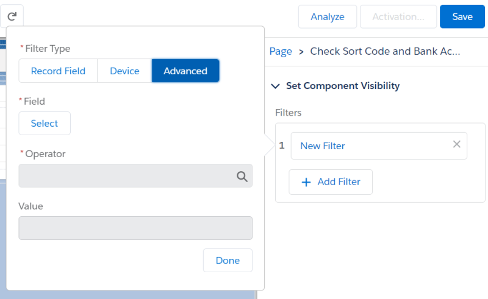Open the Activation... button

(398, 16)
